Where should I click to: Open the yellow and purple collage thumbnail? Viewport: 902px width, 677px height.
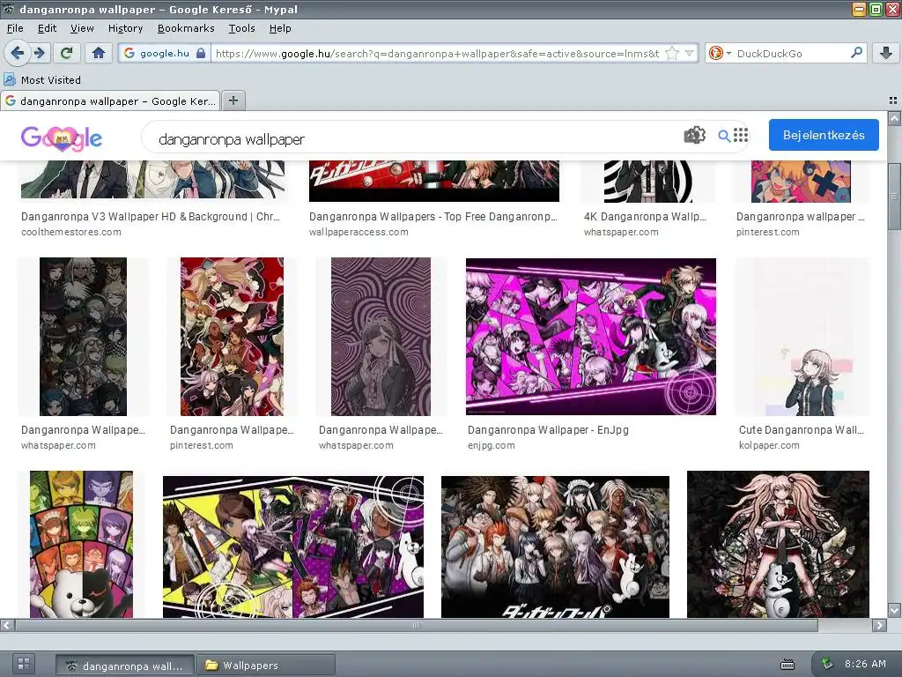click(x=293, y=547)
